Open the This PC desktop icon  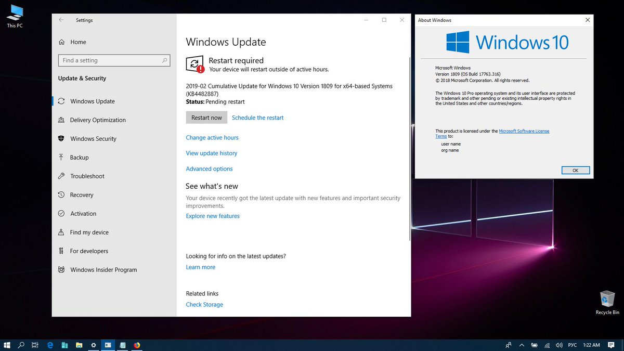(x=15, y=16)
